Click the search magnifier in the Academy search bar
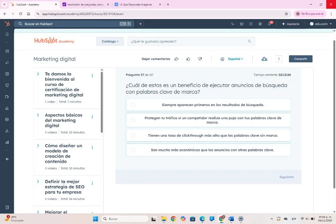Viewport: 336px width, 224px height. (249, 41)
